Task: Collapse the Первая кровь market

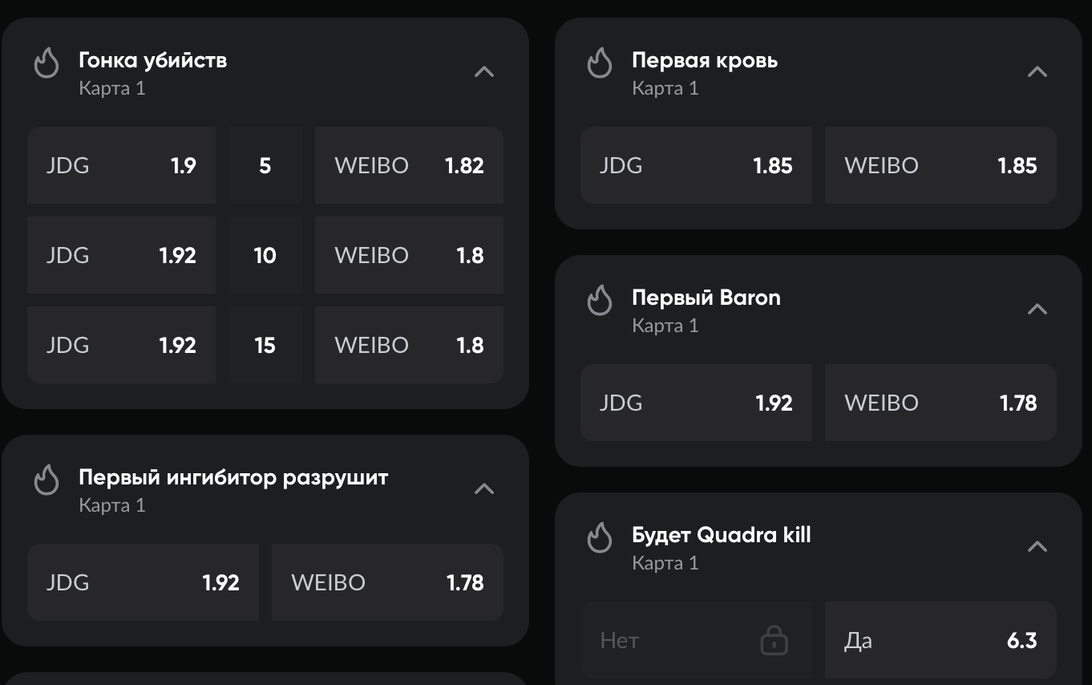Action: (x=1037, y=71)
